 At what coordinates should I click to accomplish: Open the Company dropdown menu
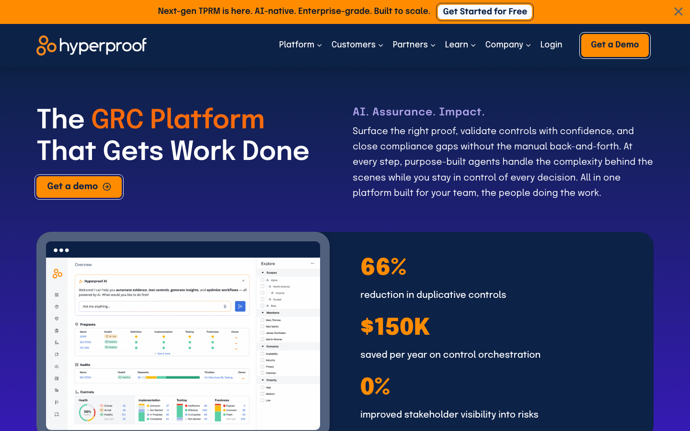coord(508,45)
